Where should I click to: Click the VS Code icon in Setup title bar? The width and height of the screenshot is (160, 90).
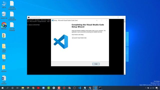[x=52, y=20]
